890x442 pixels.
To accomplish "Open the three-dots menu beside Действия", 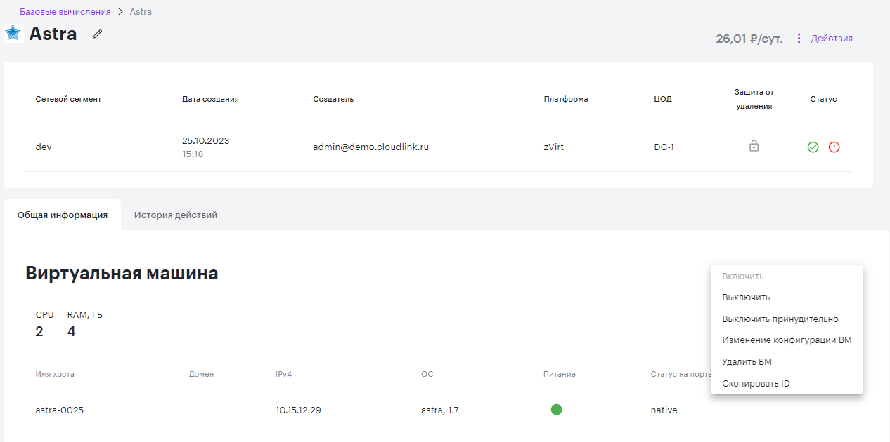I will point(799,39).
